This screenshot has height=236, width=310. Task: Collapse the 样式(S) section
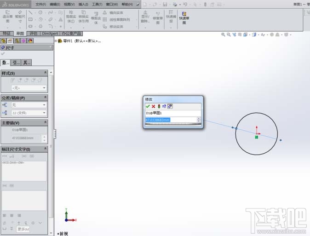click(45, 73)
